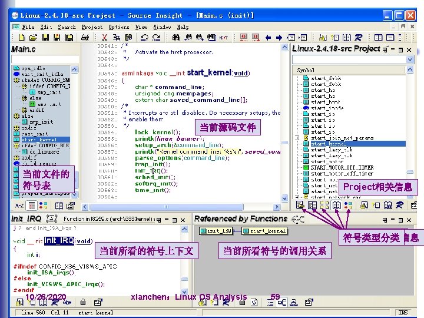Click the Cut scissors icon
424x318 pixels.
click(104, 38)
